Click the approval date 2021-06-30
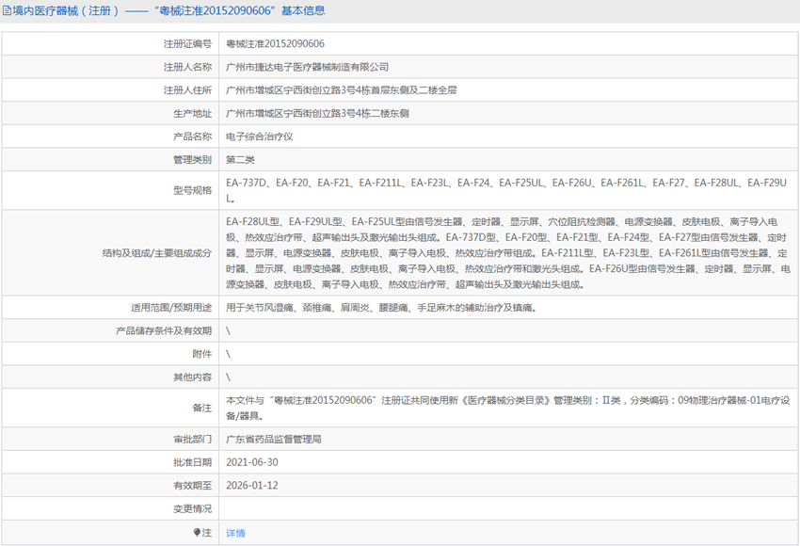The width and height of the screenshot is (800, 546). (x=252, y=462)
